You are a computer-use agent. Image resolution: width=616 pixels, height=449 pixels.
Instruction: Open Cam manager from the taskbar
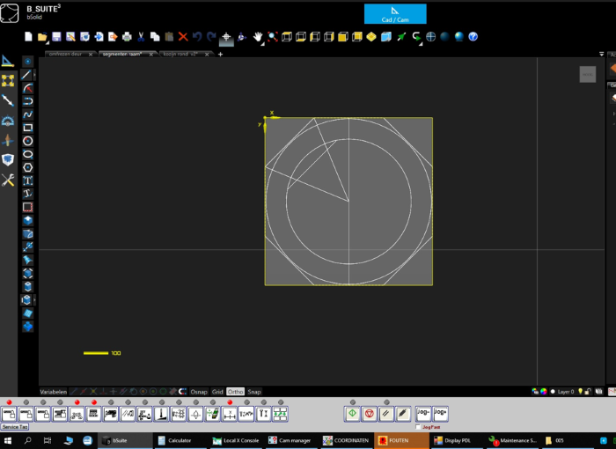(x=290, y=440)
